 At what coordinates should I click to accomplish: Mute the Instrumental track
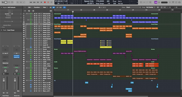(35, 14)
